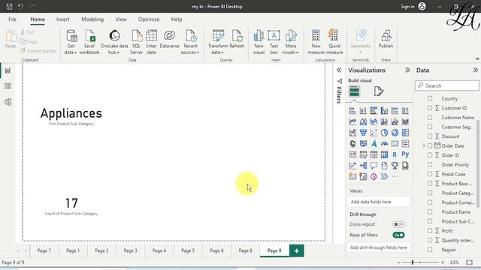The width and height of the screenshot is (481, 270).
Task: Open Recent sources dropdown
Action: click(x=190, y=42)
